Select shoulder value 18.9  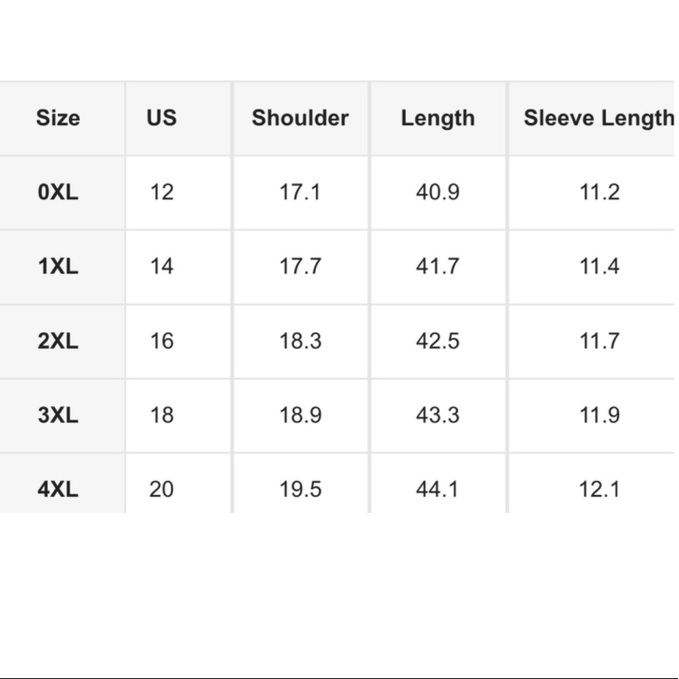pyautogui.click(x=300, y=415)
